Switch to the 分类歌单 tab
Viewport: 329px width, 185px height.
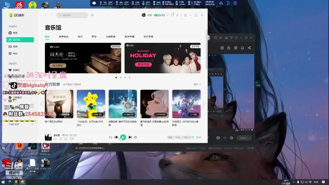coord(111,37)
